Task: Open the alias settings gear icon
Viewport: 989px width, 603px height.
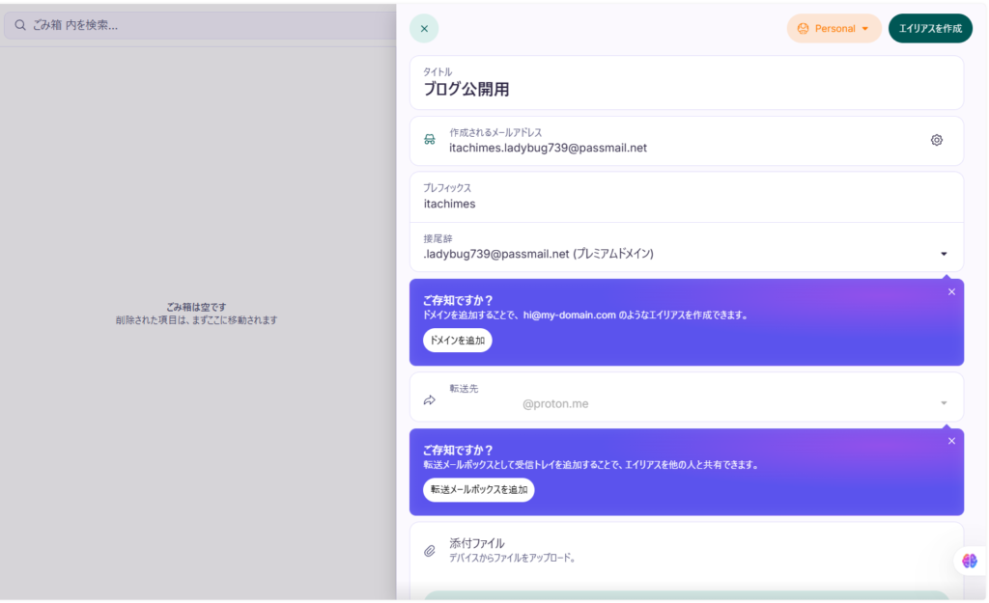Action: (936, 140)
